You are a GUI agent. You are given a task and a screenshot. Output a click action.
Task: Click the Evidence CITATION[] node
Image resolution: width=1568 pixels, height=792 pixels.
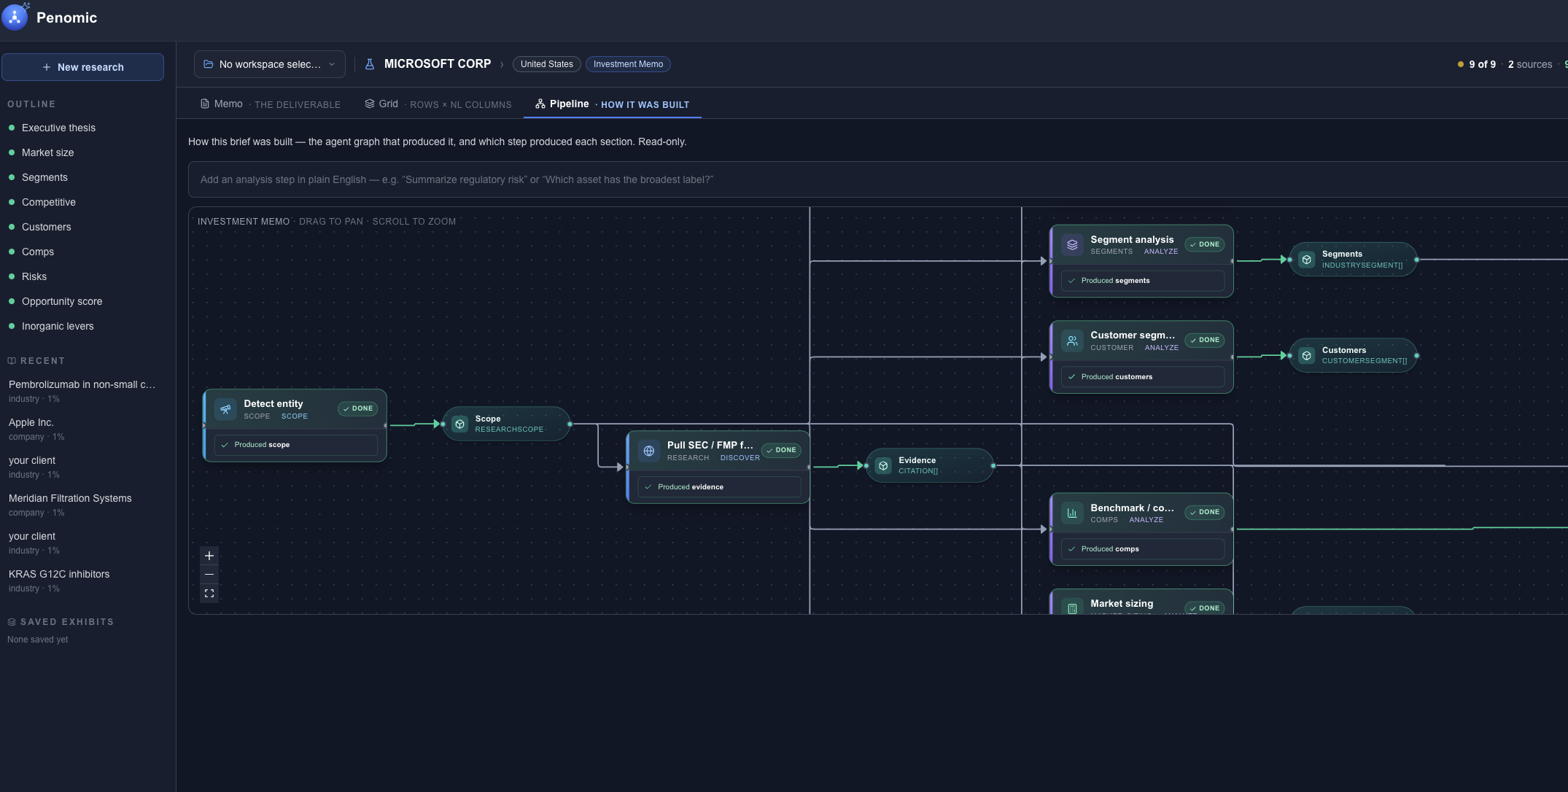pos(929,465)
